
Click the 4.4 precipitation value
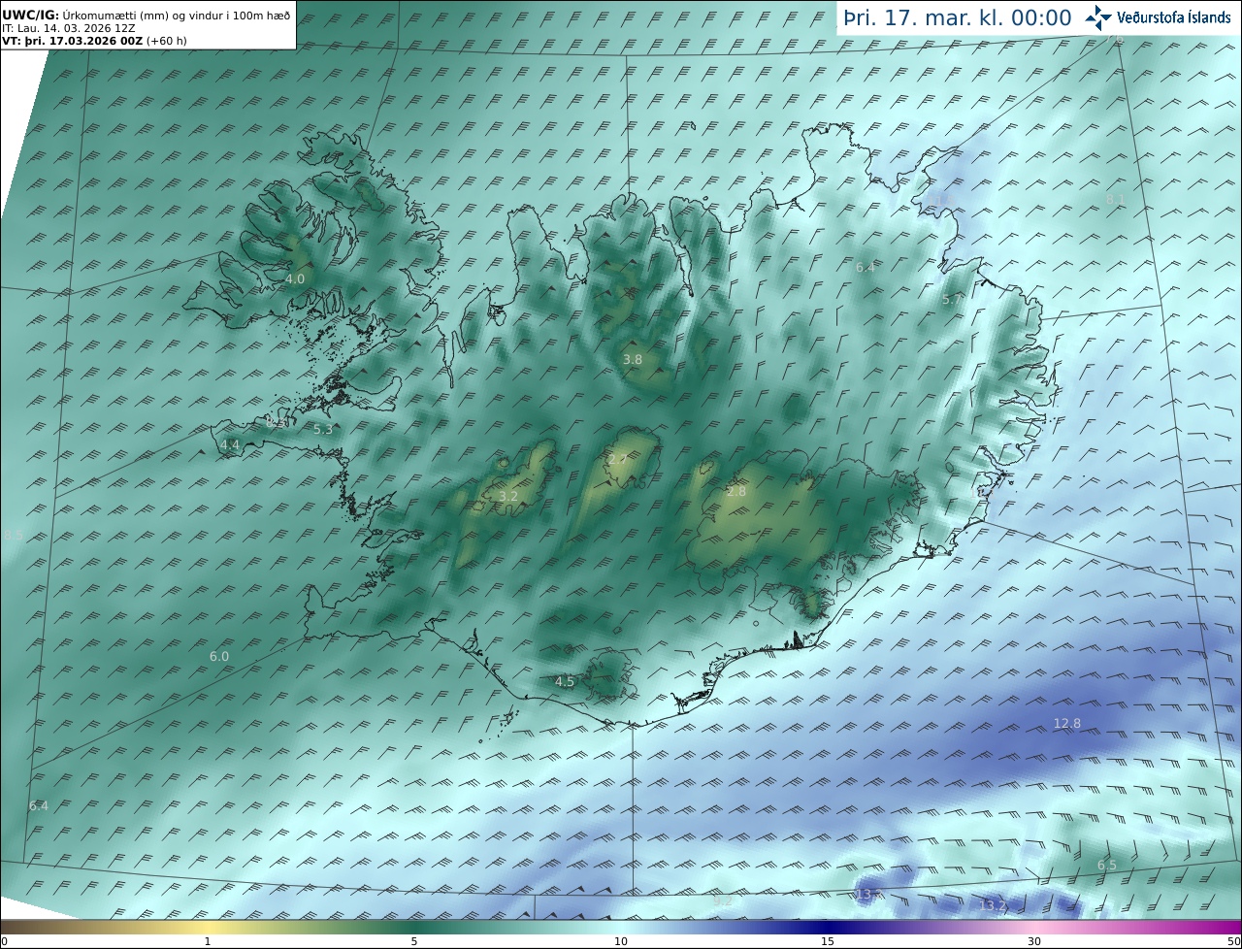pyautogui.click(x=230, y=445)
